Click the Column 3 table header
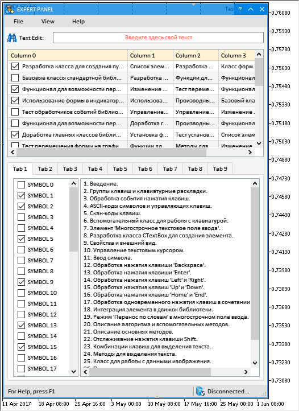 (236, 55)
